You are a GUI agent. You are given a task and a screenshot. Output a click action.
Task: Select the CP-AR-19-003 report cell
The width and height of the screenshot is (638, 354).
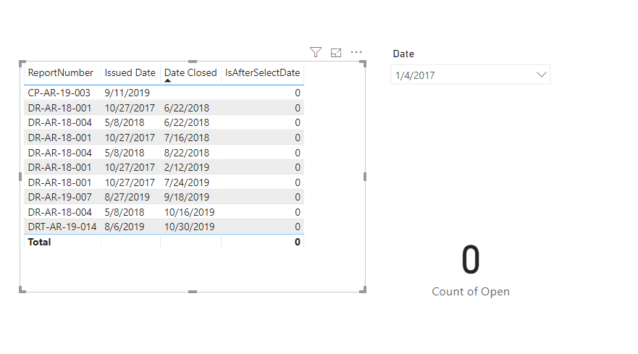click(59, 93)
